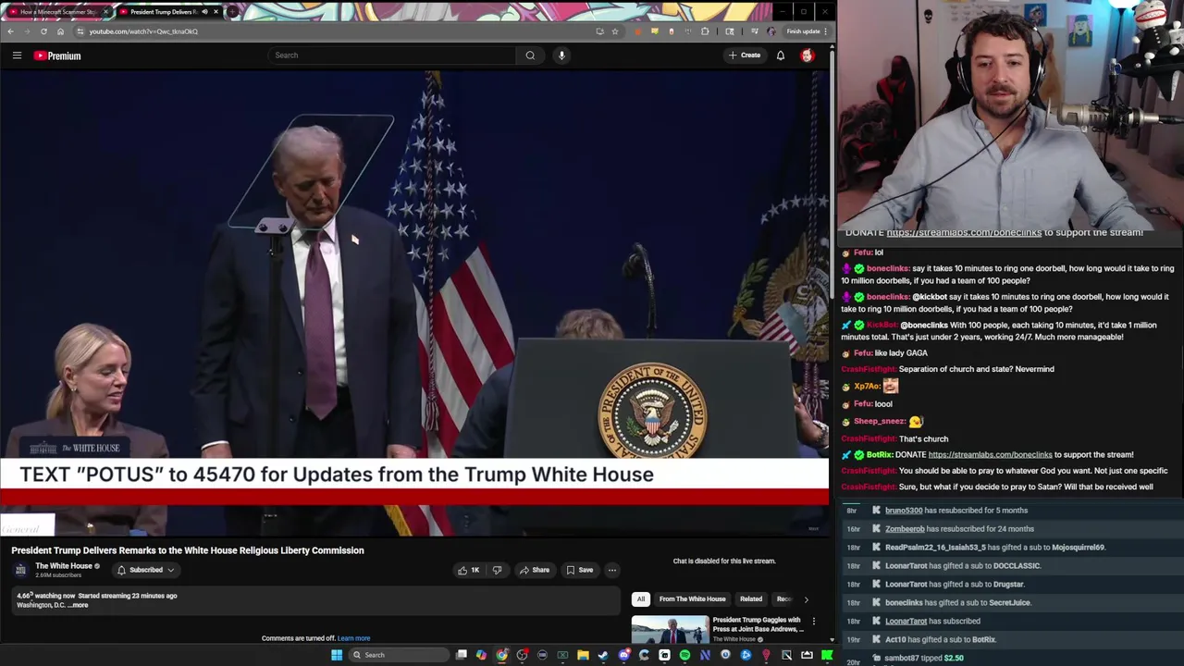Go back with browser back arrow
The height and width of the screenshot is (666, 1184).
(x=10, y=31)
